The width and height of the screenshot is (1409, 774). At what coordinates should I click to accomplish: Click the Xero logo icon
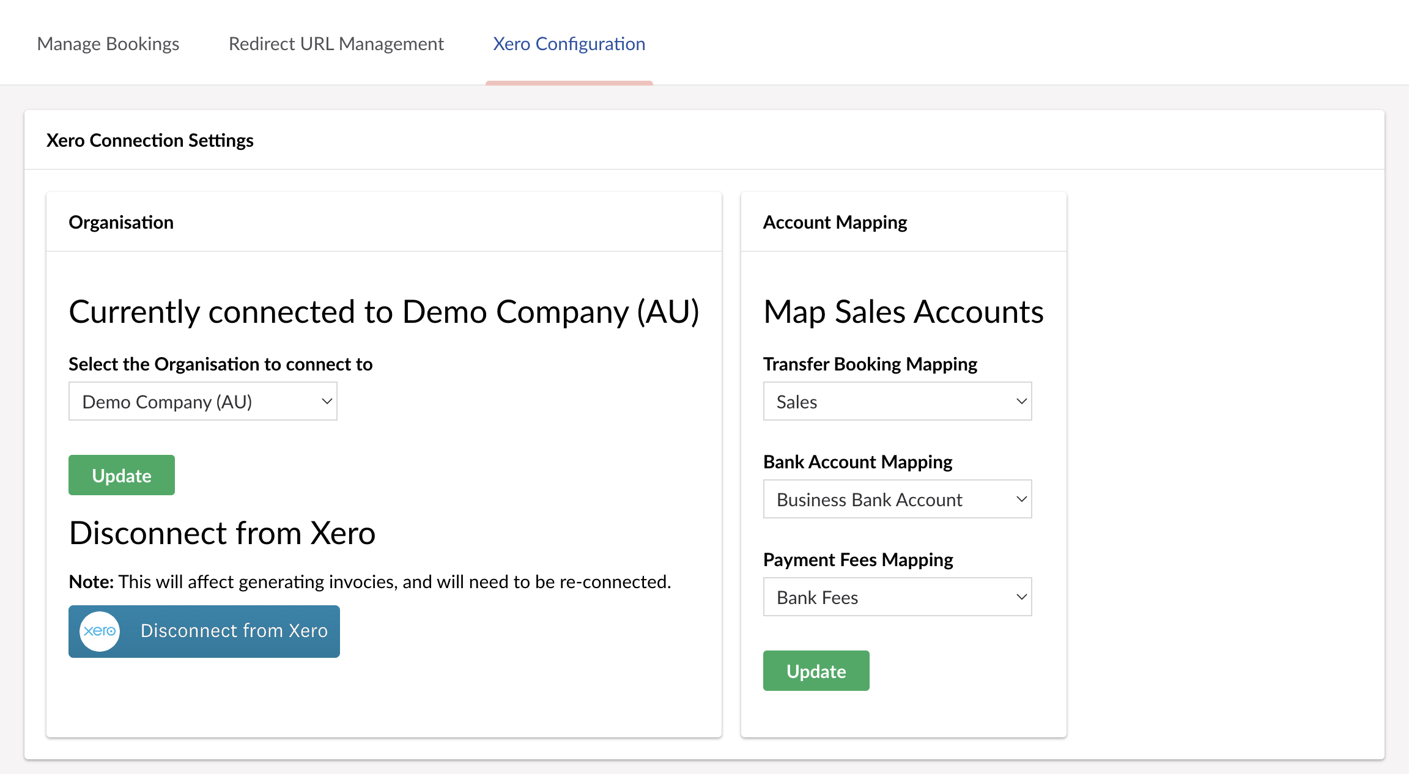tap(100, 631)
